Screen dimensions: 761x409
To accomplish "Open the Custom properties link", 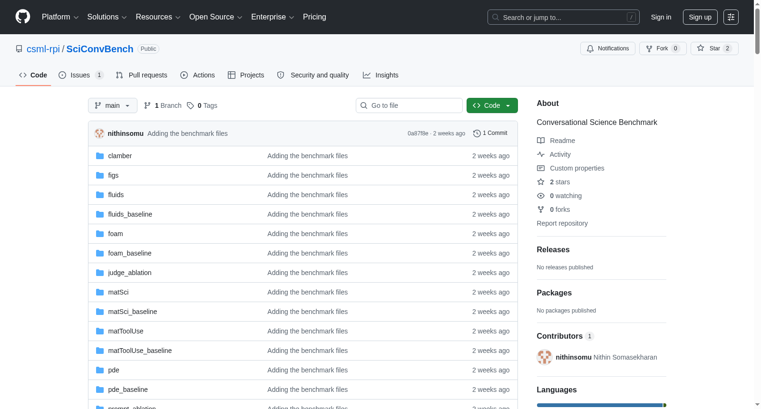I will pyautogui.click(x=577, y=168).
